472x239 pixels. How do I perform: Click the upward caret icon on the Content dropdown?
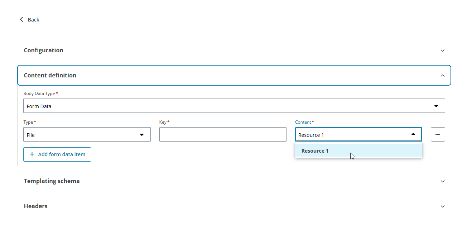tap(413, 134)
